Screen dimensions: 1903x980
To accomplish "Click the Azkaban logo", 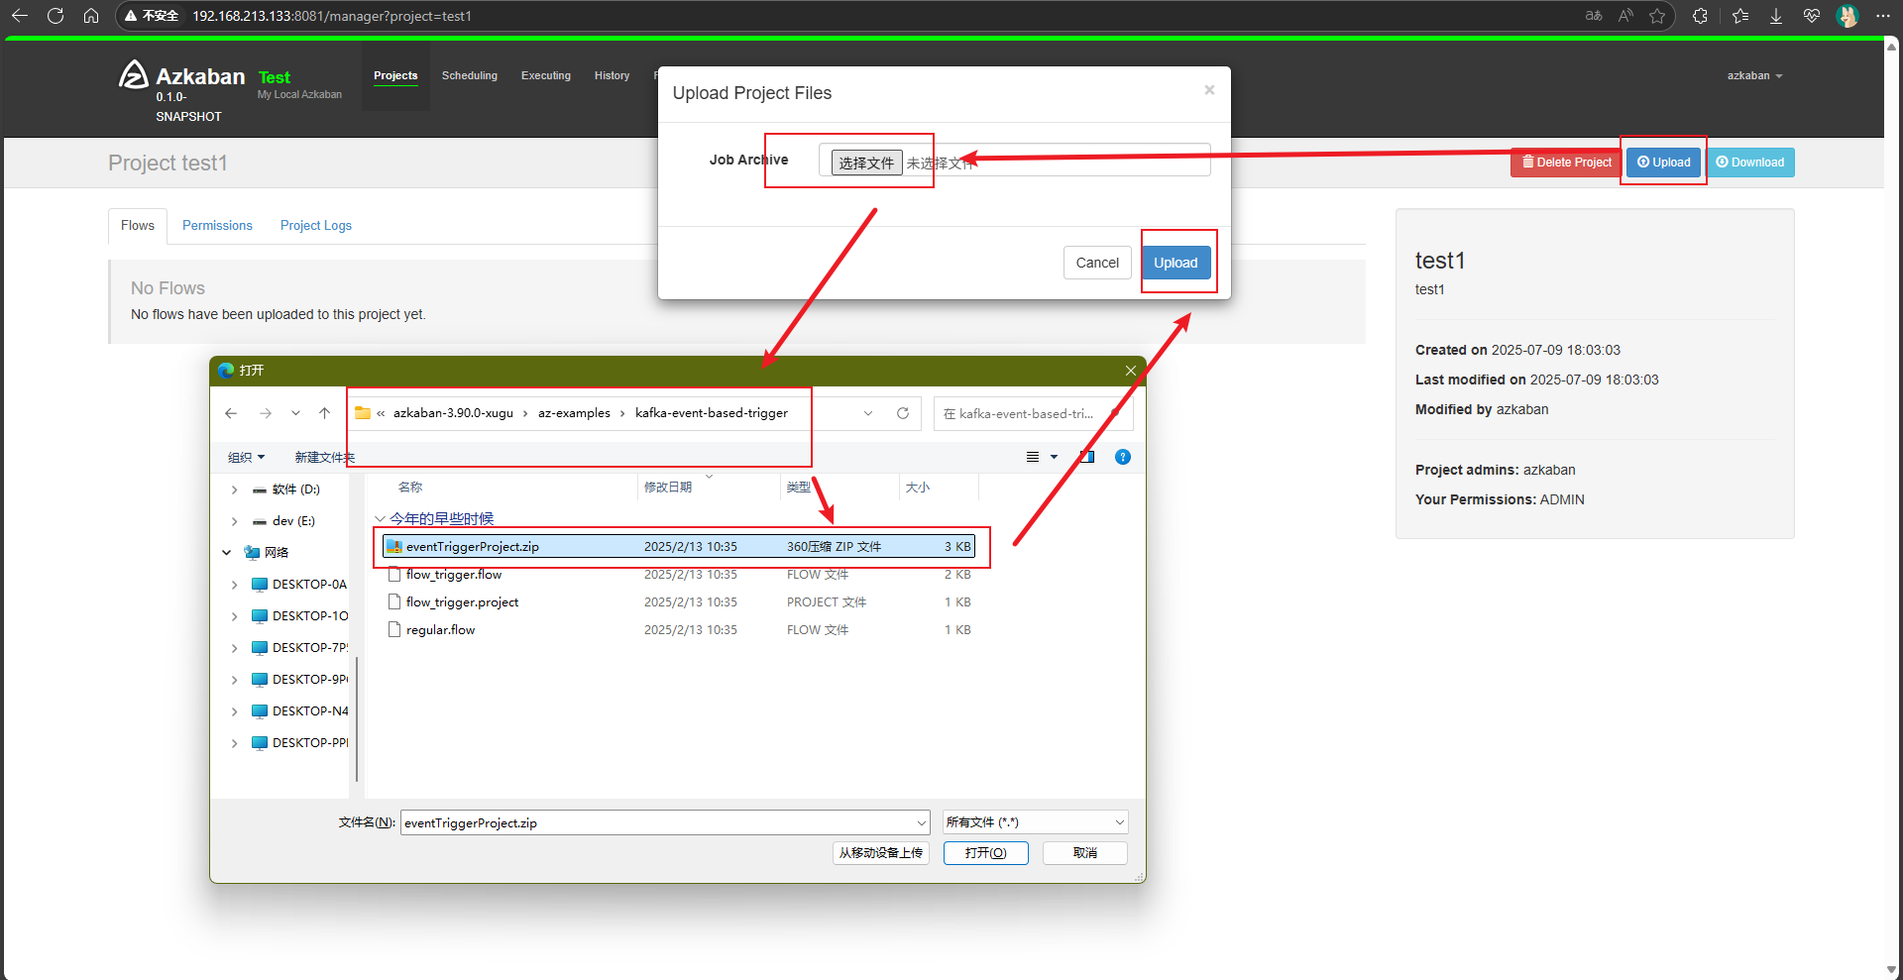I will pyautogui.click(x=134, y=75).
